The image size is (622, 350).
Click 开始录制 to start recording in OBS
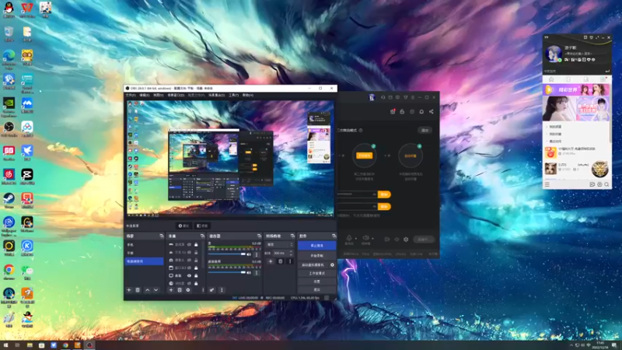[317, 256]
